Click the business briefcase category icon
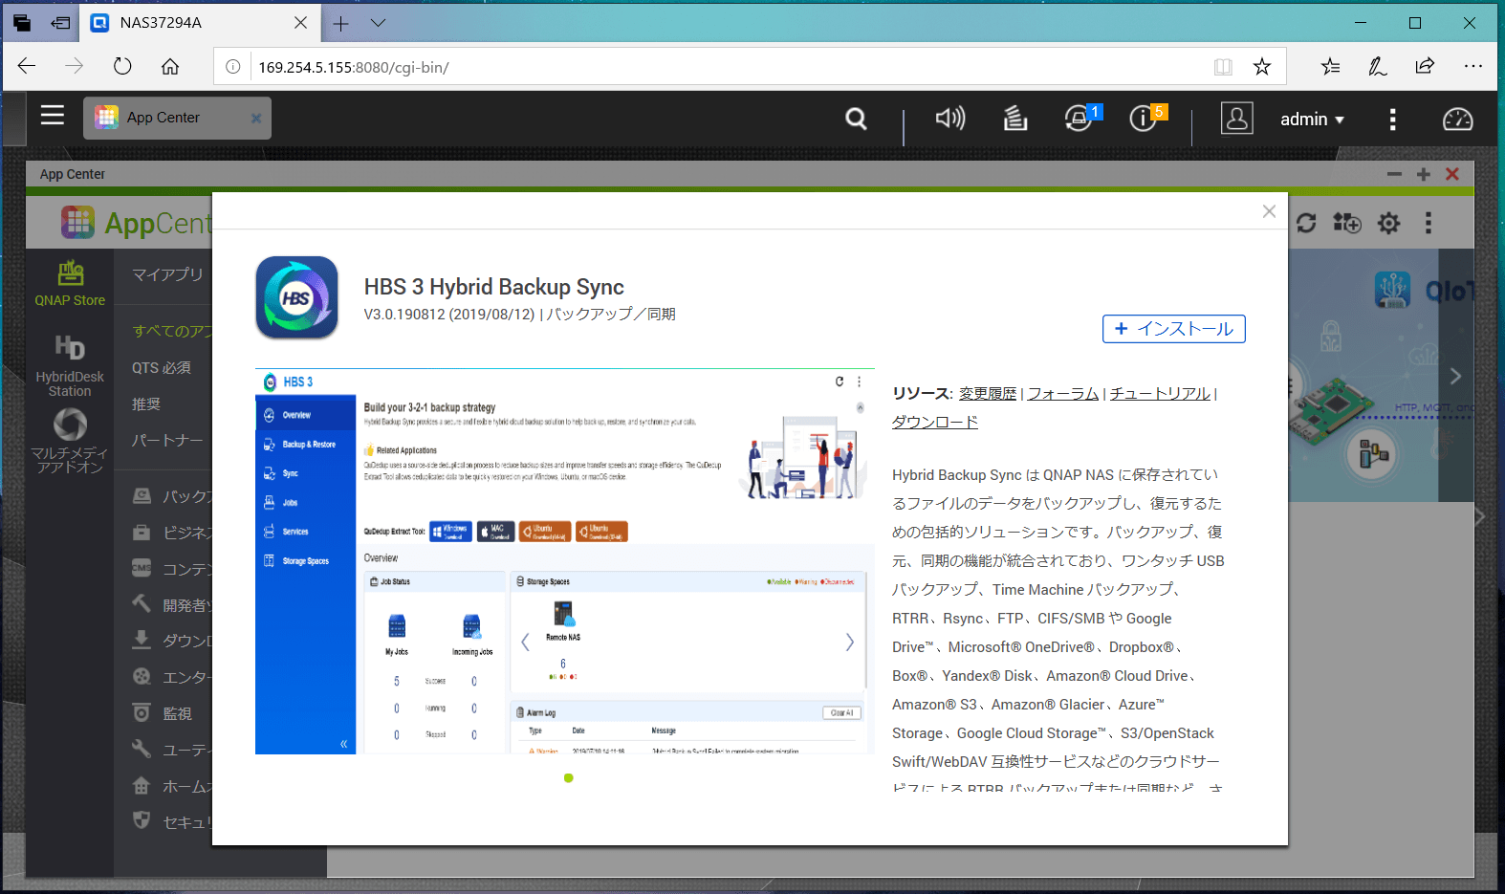The width and height of the screenshot is (1505, 894). (x=142, y=533)
